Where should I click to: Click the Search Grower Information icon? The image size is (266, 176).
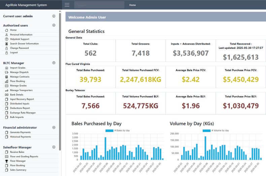coord(7,44)
